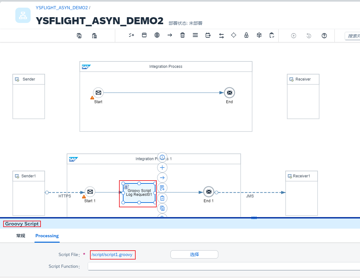Image resolution: width=360 pixels, height=278 pixels.
Task: Select the Processing tab
Action: 47,236
